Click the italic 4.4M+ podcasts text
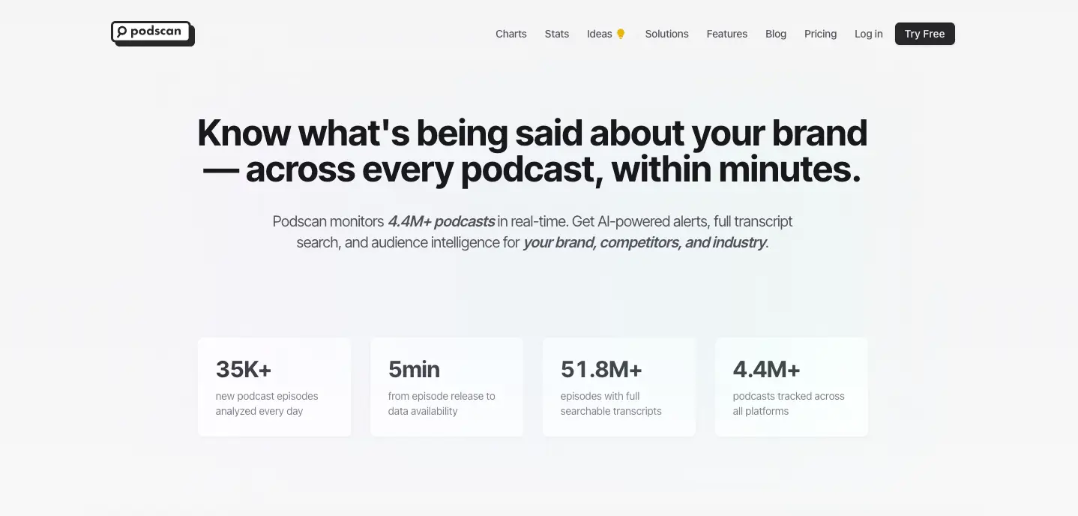The height and width of the screenshot is (516, 1078). tap(441, 221)
